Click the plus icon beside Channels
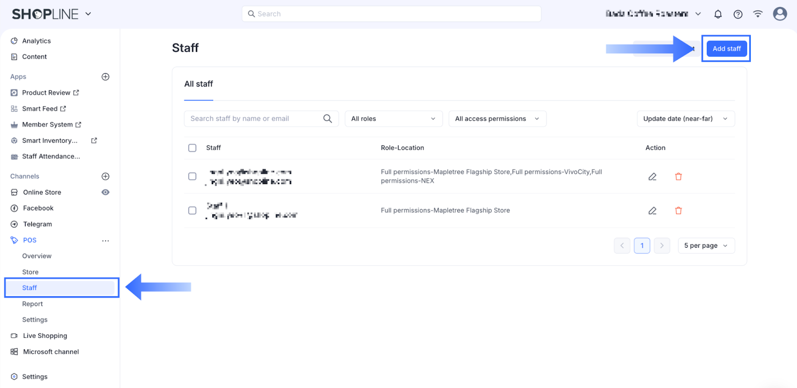Image resolution: width=797 pixels, height=388 pixels. coord(106,176)
